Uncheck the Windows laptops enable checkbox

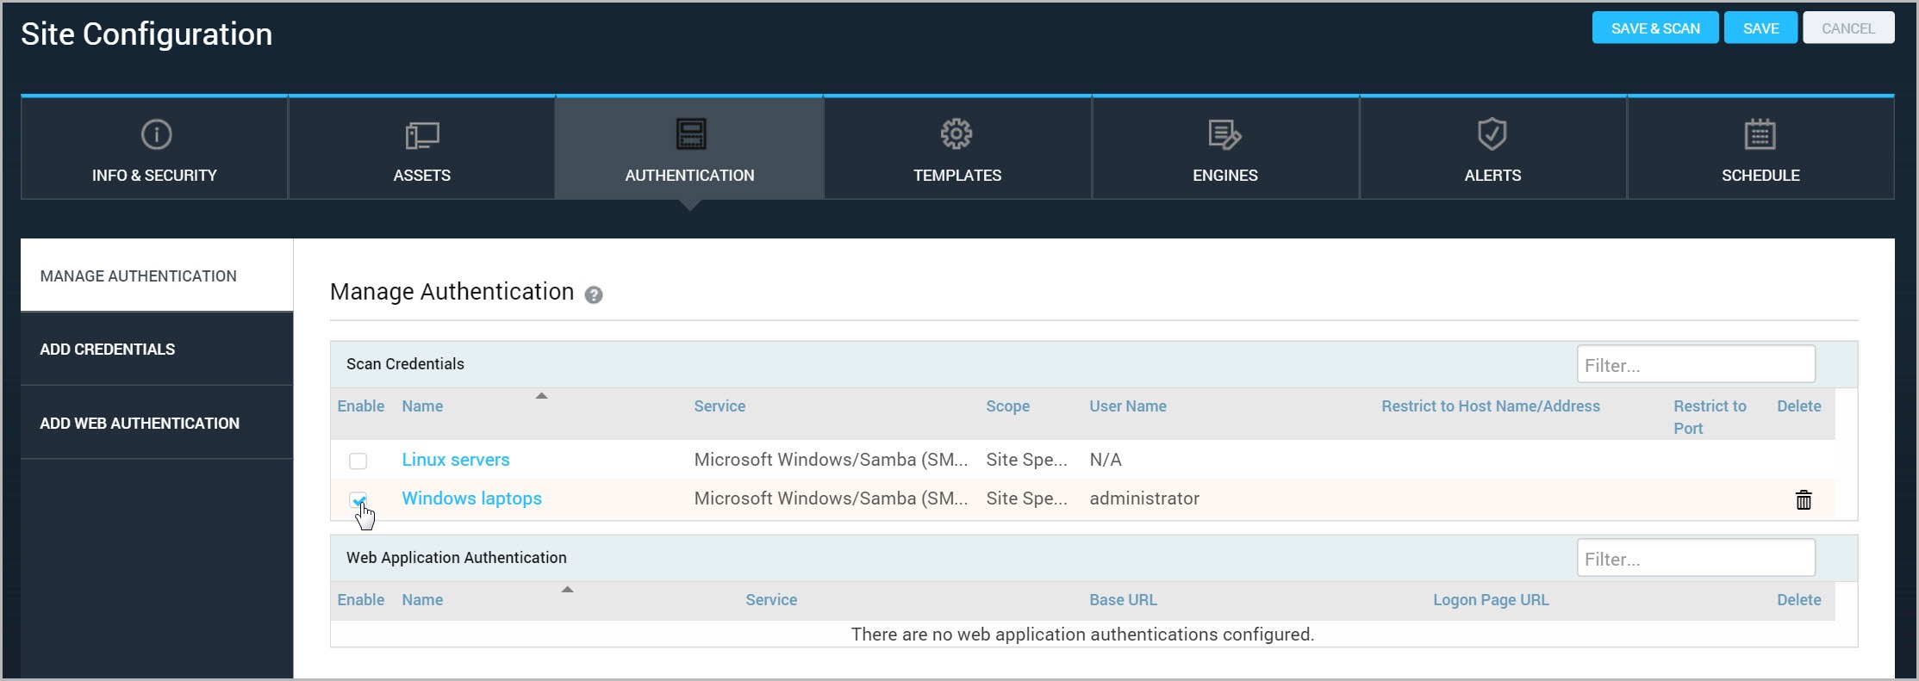[x=358, y=499]
